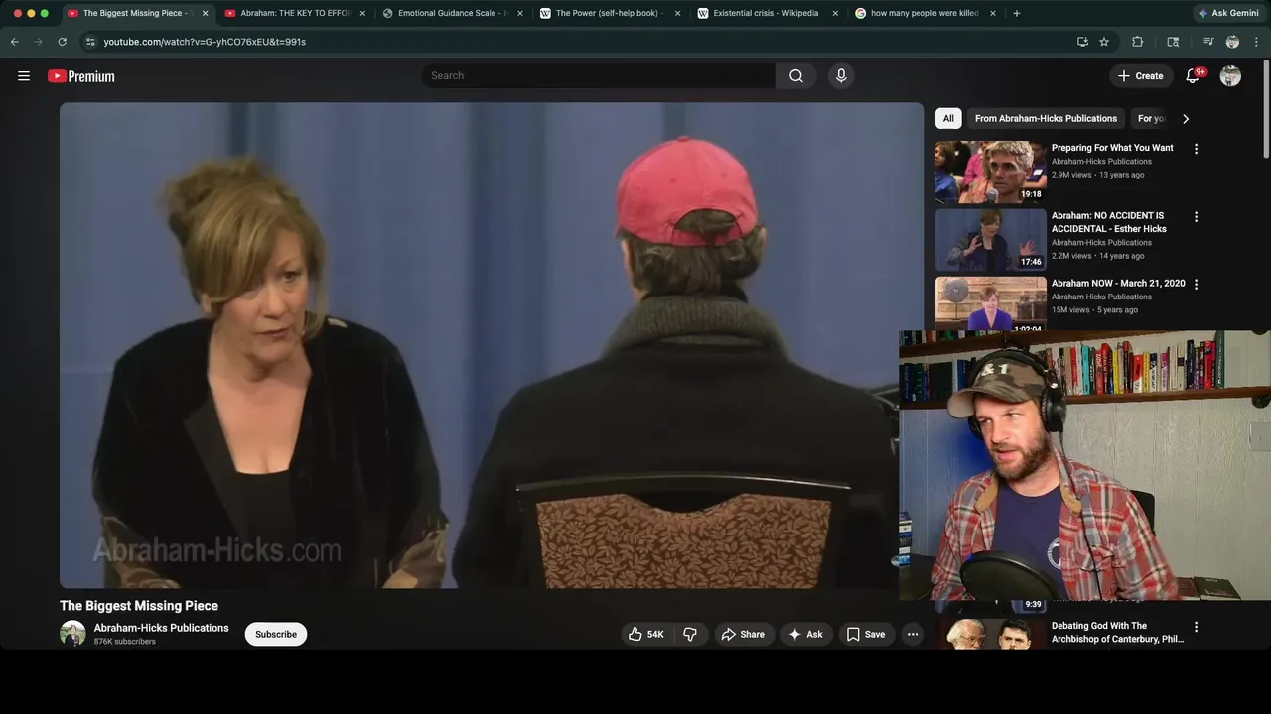Switch to Existential crisis - Wikipedia tab
Viewport: 1271px width, 714px height.
[x=767, y=13]
